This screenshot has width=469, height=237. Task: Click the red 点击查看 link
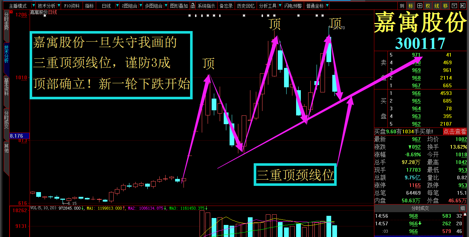[455, 131]
